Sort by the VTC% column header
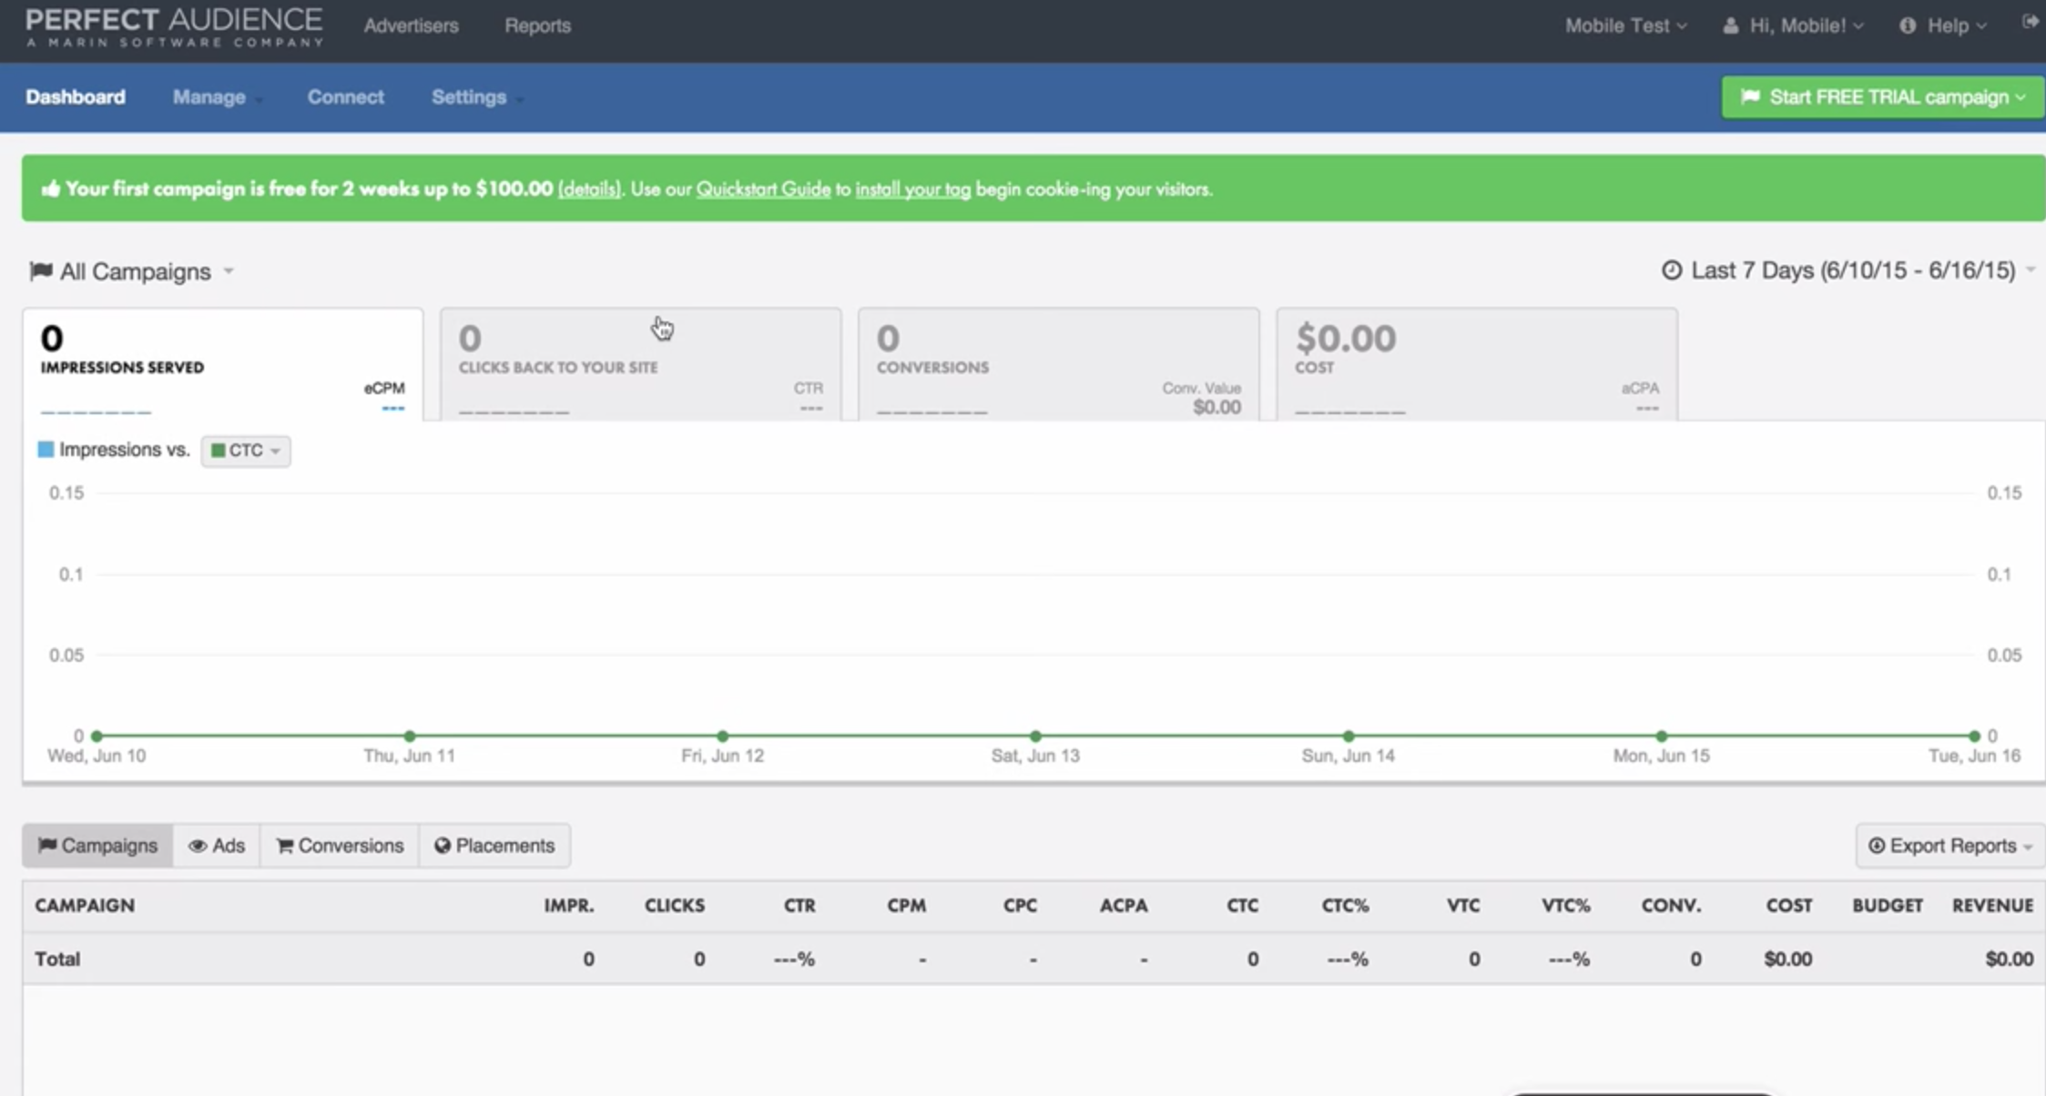The height and width of the screenshot is (1096, 2046). click(1566, 906)
